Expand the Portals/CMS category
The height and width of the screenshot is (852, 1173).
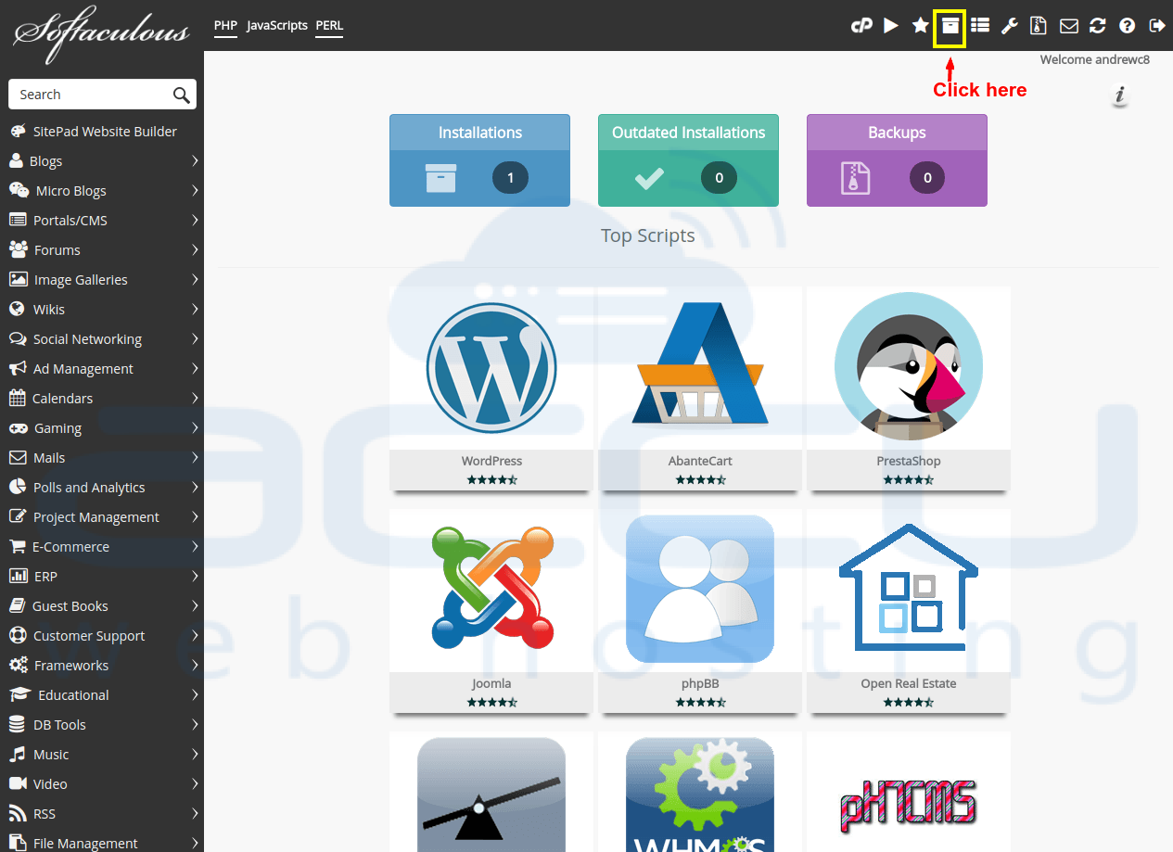point(102,221)
